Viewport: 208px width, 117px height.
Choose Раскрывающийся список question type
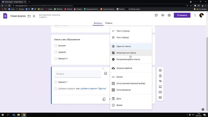131,59
